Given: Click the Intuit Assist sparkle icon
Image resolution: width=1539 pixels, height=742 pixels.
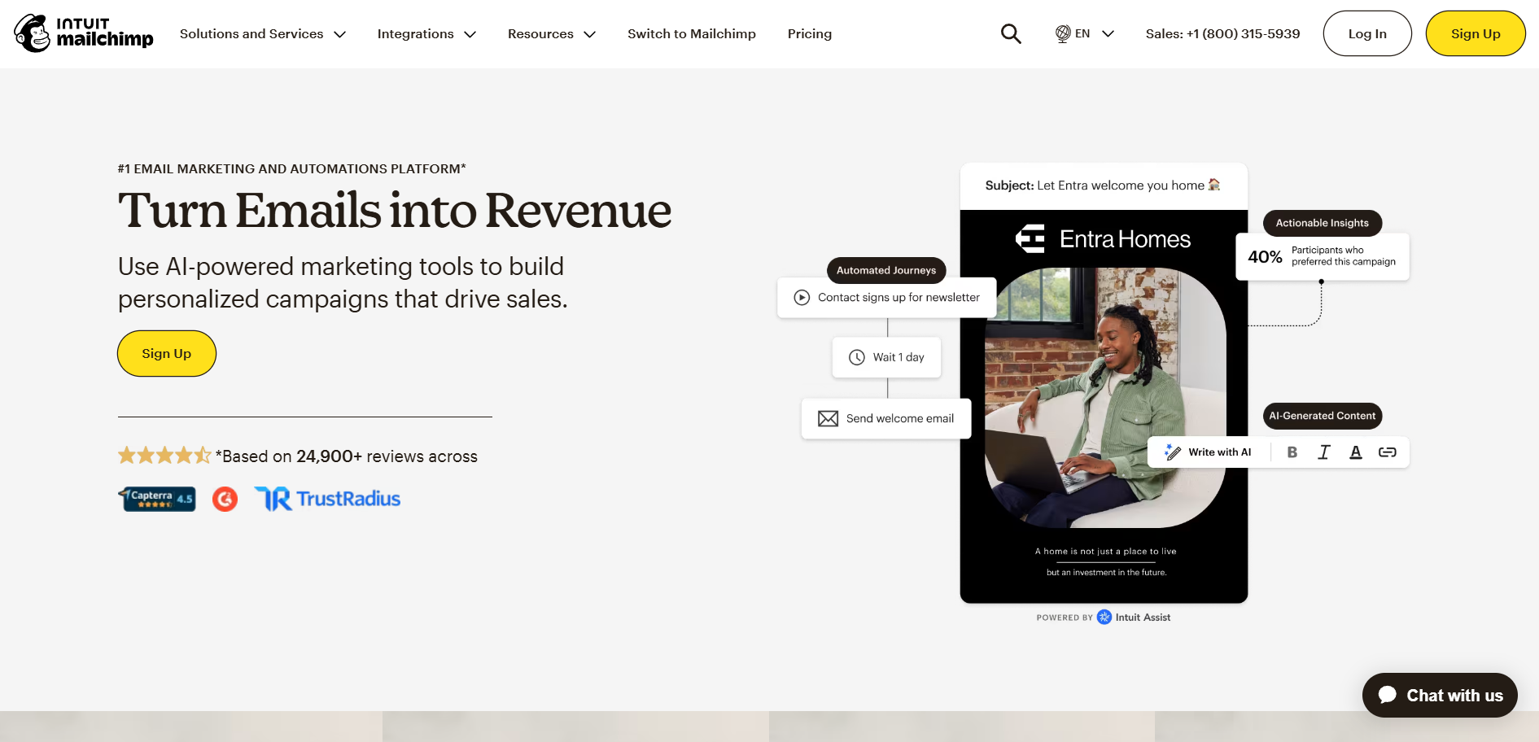Looking at the screenshot, I should point(1104,618).
